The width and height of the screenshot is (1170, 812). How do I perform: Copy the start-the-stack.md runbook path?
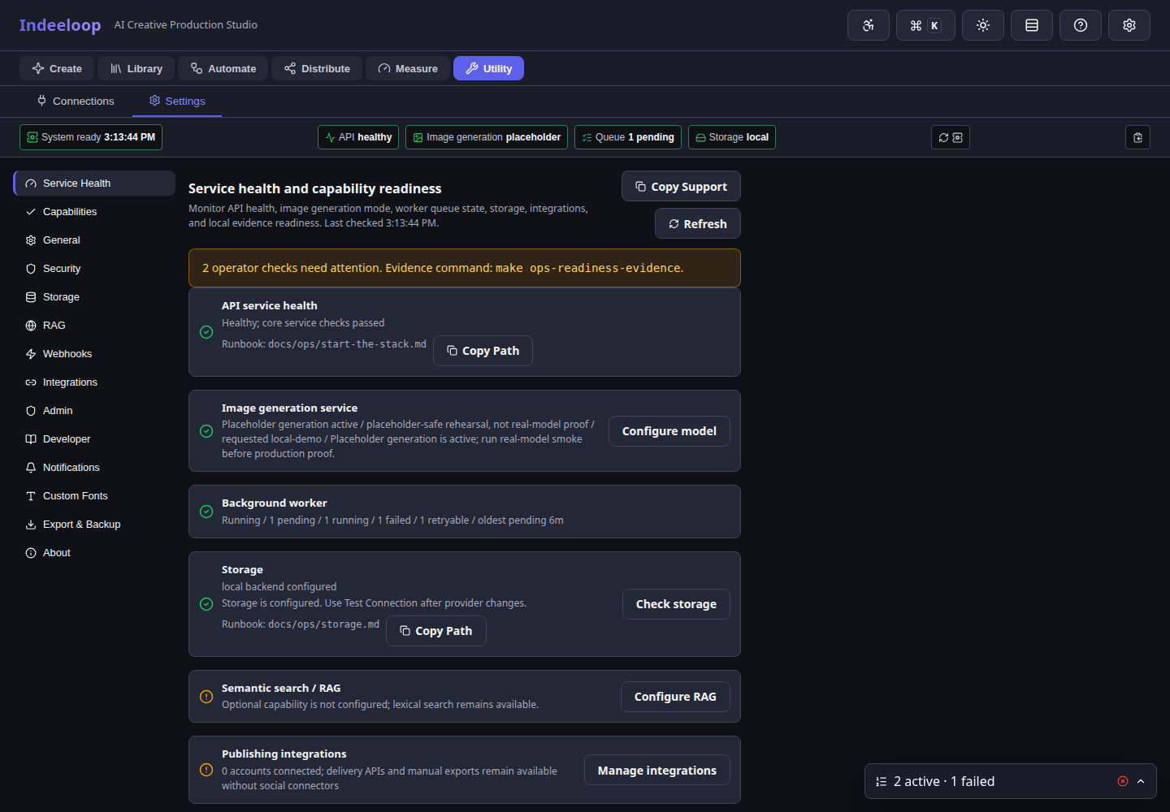tap(483, 351)
